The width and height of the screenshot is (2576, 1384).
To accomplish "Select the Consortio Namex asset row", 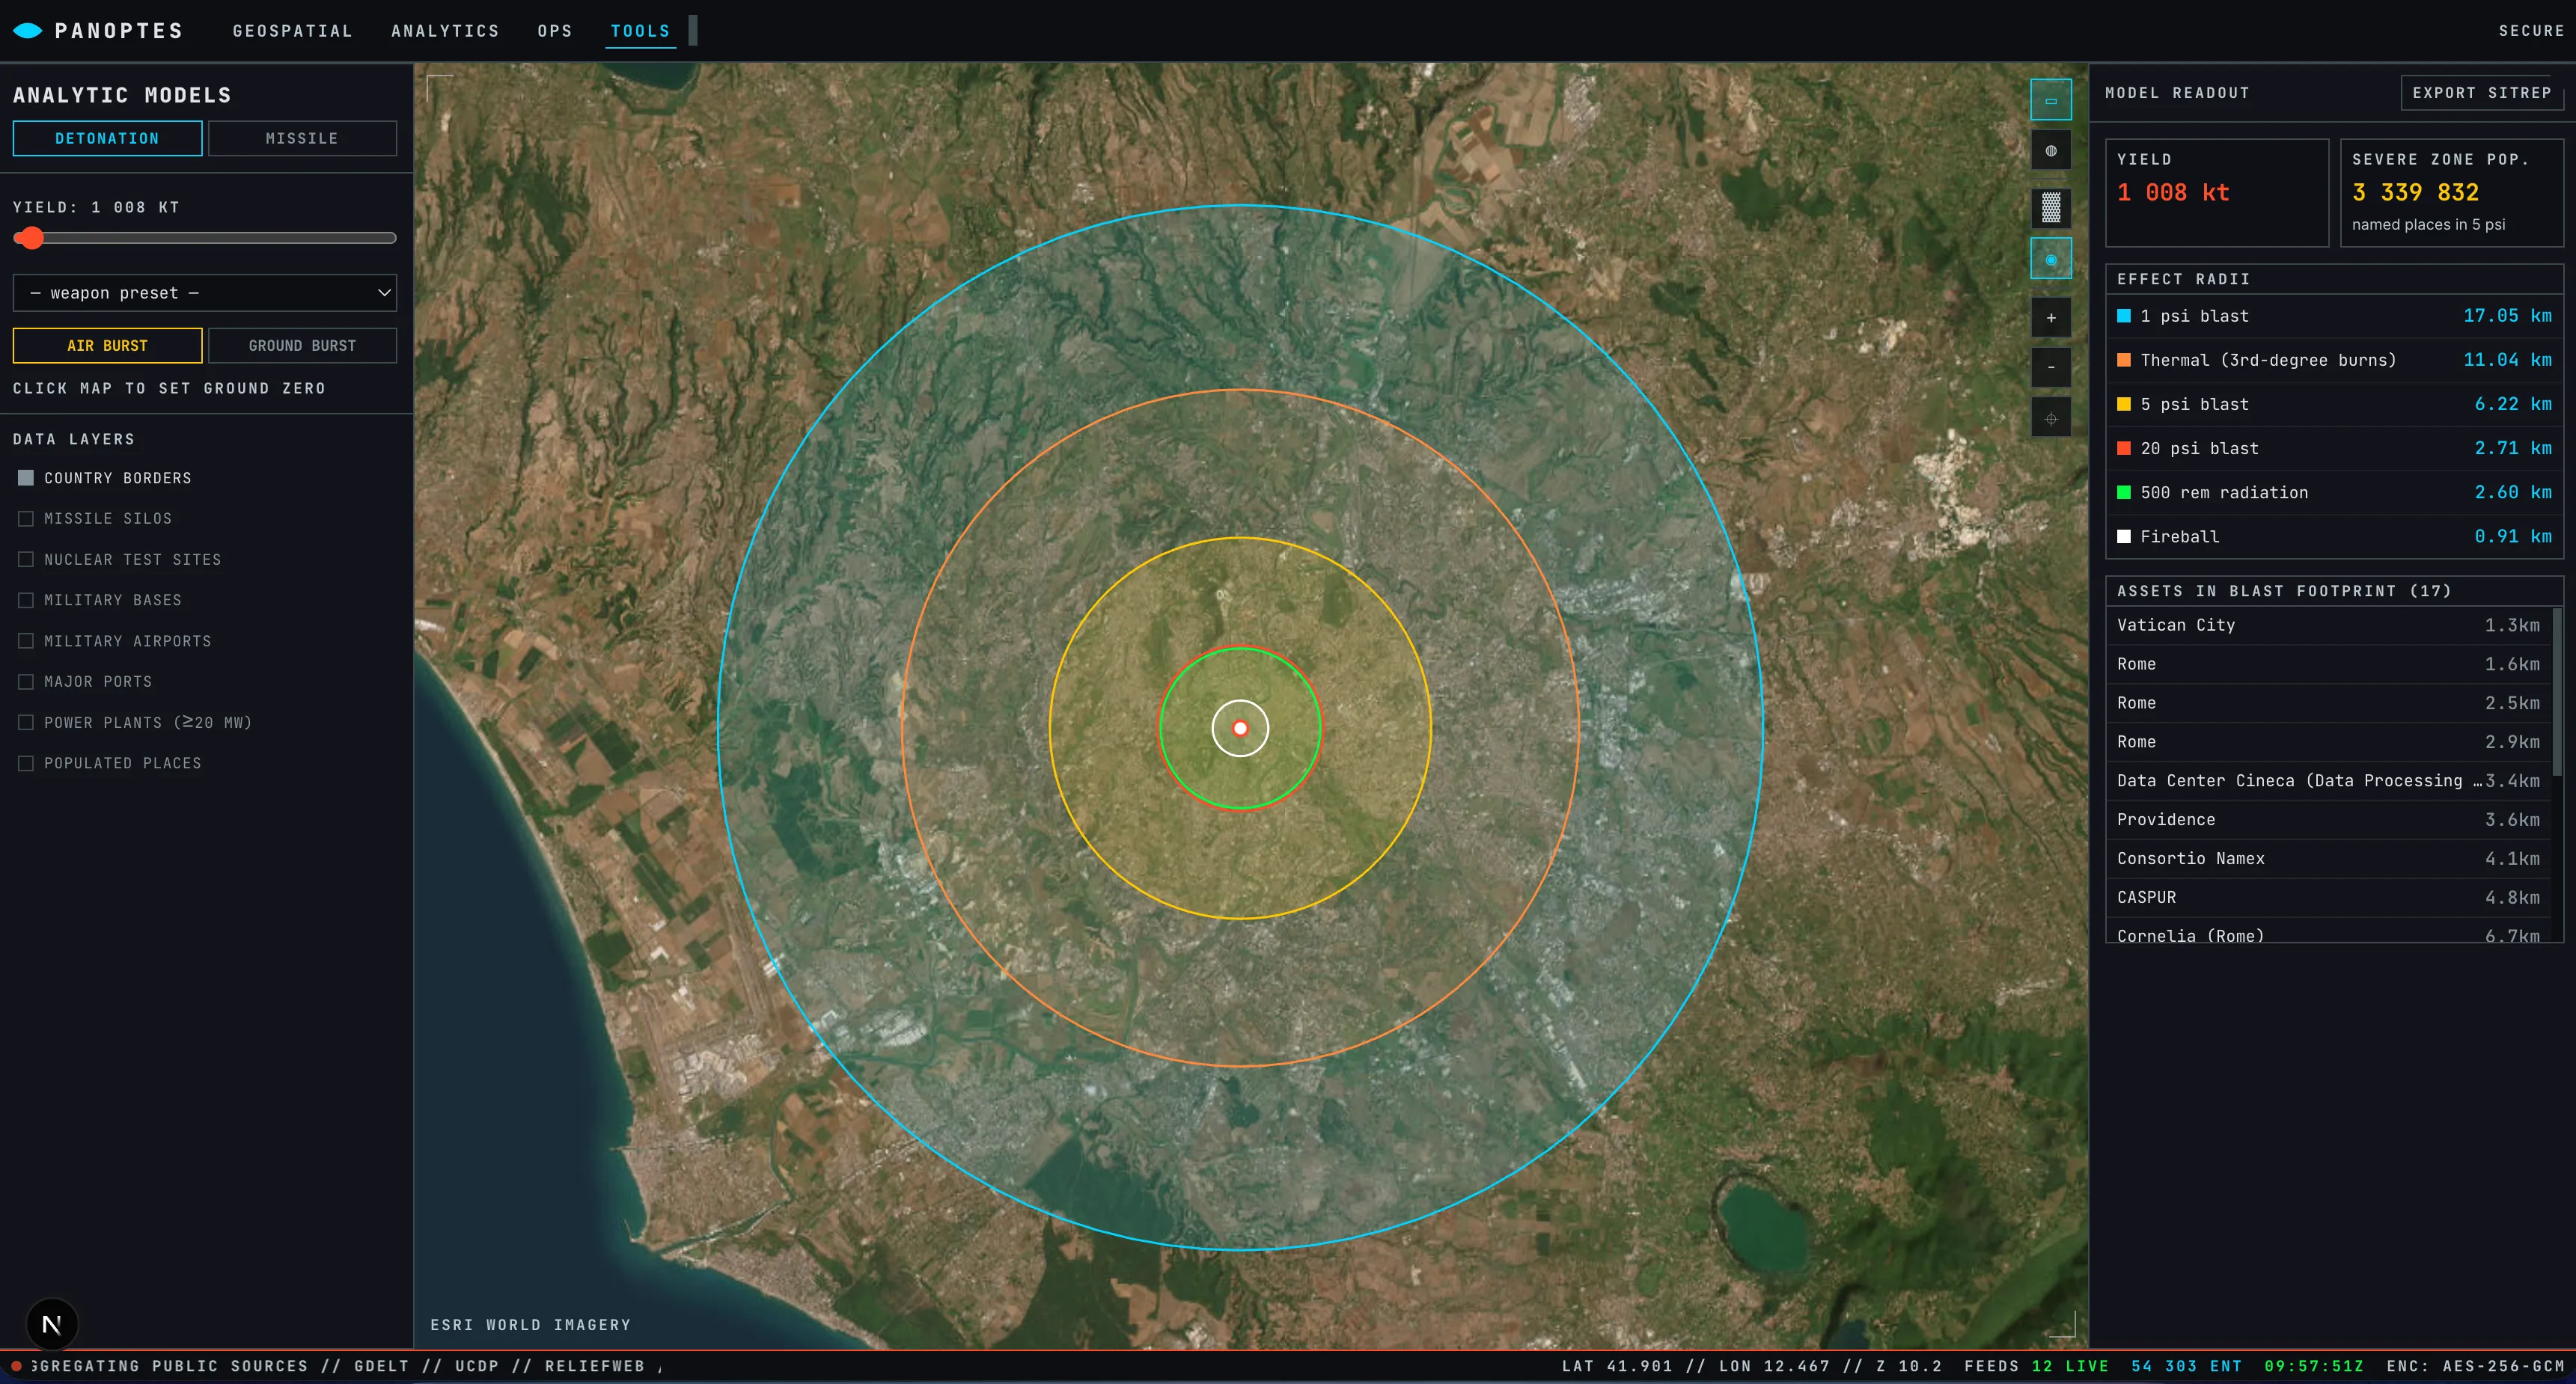I will coord(2328,858).
